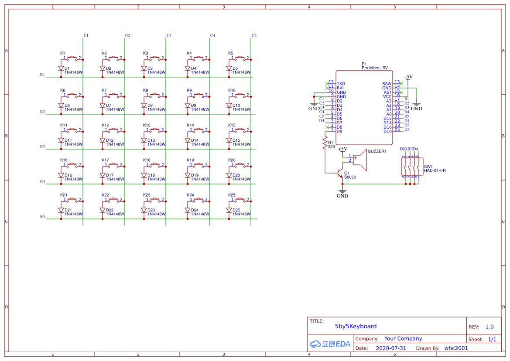
Task: Select the K24 designator text
Action: (190, 195)
